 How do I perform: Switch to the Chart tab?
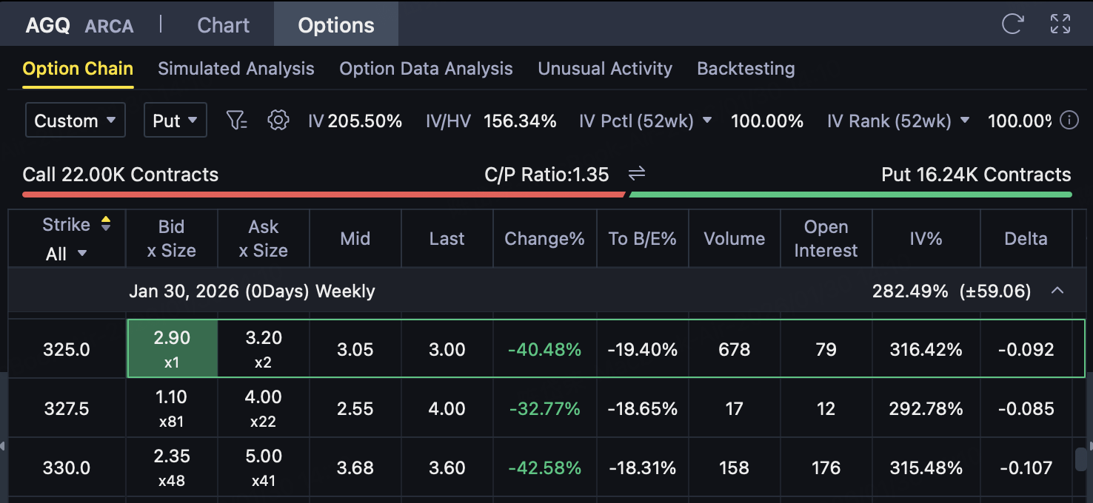pyautogui.click(x=223, y=25)
